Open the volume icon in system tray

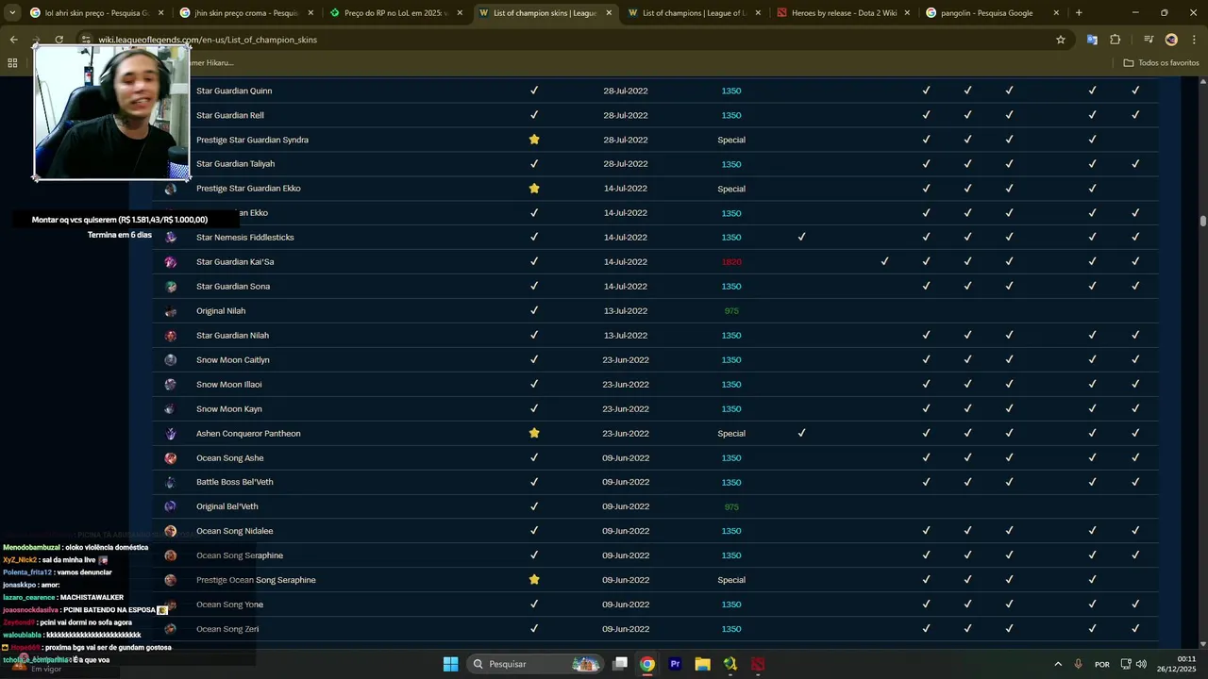tap(1142, 664)
